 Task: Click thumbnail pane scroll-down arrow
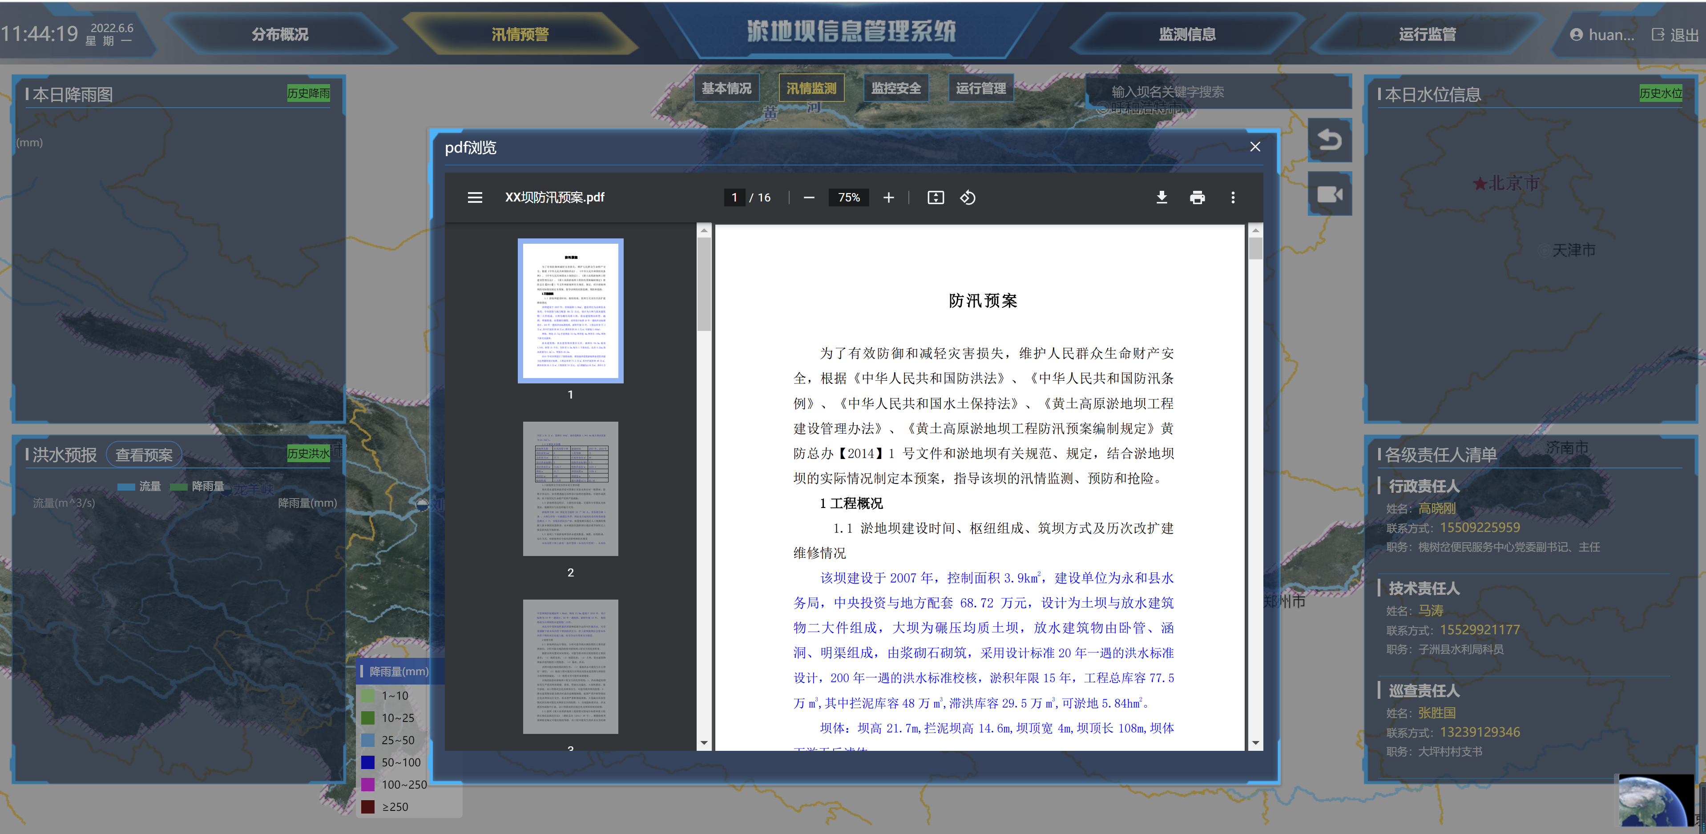pyautogui.click(x=704, y=742)
